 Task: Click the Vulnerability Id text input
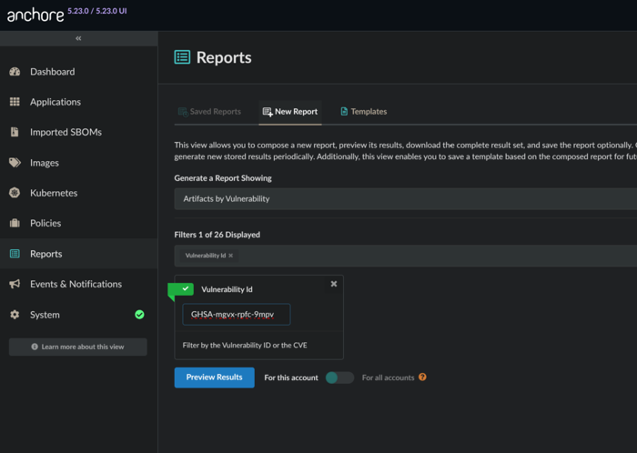click(x=236, y=315)
